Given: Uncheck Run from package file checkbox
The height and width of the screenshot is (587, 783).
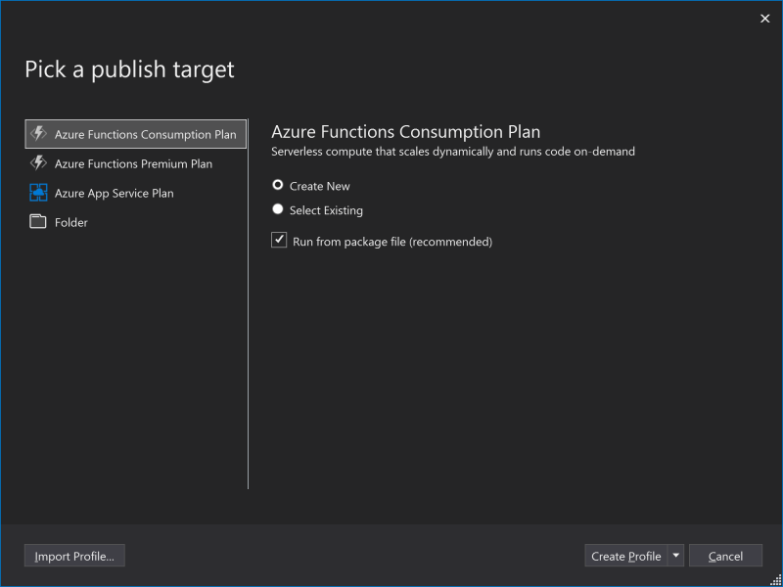Looking at the screenshot, I should pos(279,240).
